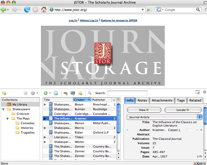Click the browser Back arrow button
The image size is (207, 165).
click(x=3, y=10)
